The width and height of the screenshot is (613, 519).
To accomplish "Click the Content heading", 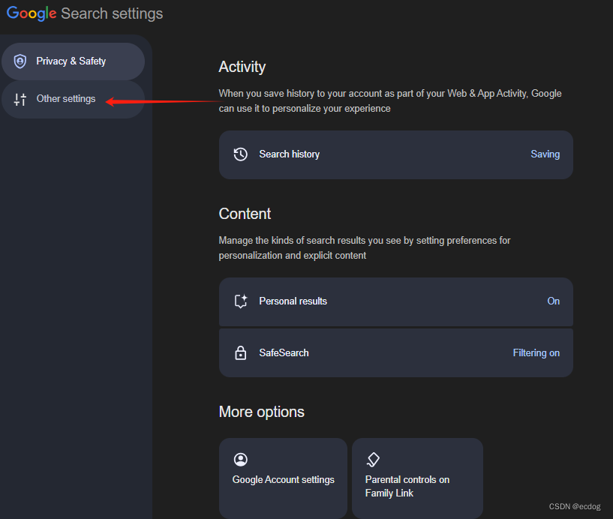I will (245, 214).
